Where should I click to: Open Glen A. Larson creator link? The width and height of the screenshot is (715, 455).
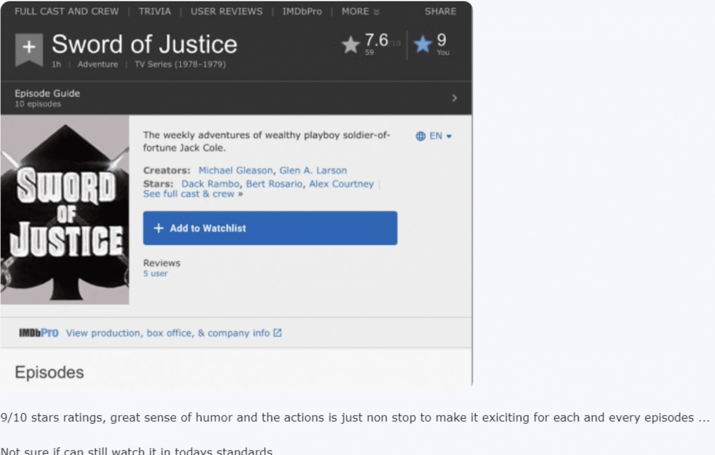pos(313,170)
